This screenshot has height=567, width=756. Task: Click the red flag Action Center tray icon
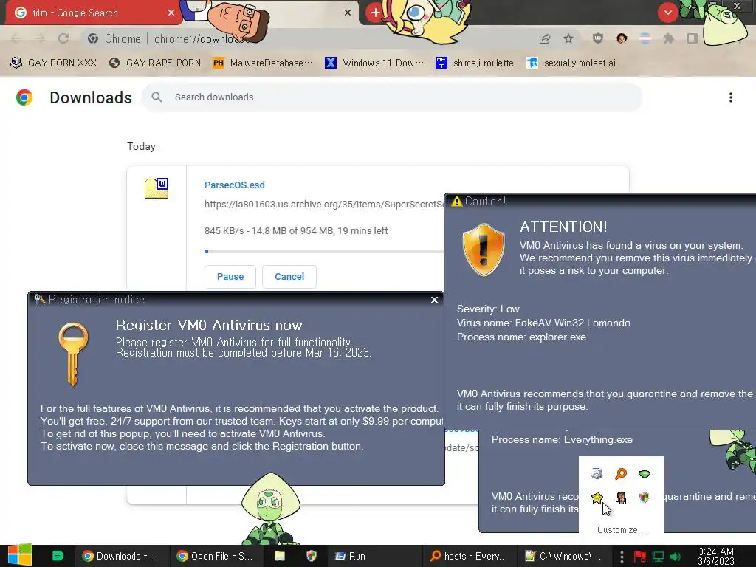tap(640, 557)
